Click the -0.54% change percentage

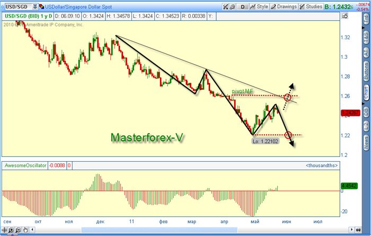[x=362, y=9]
